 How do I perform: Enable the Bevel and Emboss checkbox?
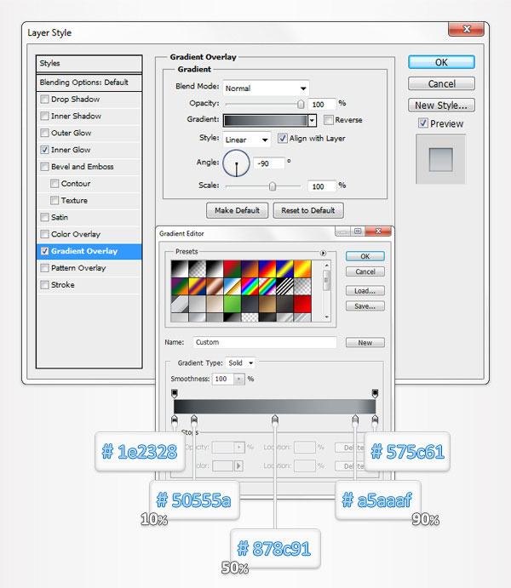point(44,167)
